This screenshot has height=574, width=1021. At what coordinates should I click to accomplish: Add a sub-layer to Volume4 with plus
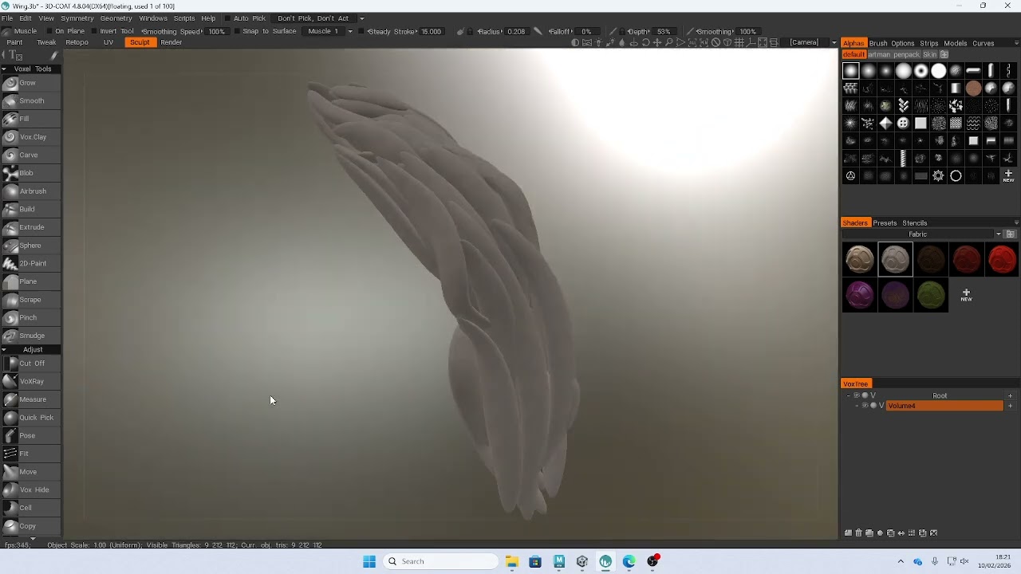pos(1010,406)
